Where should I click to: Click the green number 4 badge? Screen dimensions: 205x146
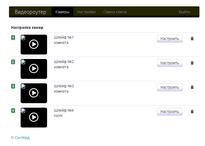click(x=13, y=111)
